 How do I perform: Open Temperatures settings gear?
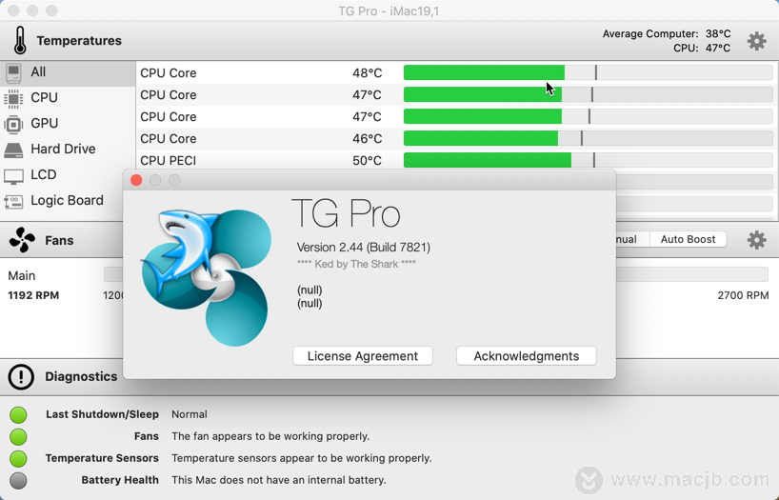(756, 41)
